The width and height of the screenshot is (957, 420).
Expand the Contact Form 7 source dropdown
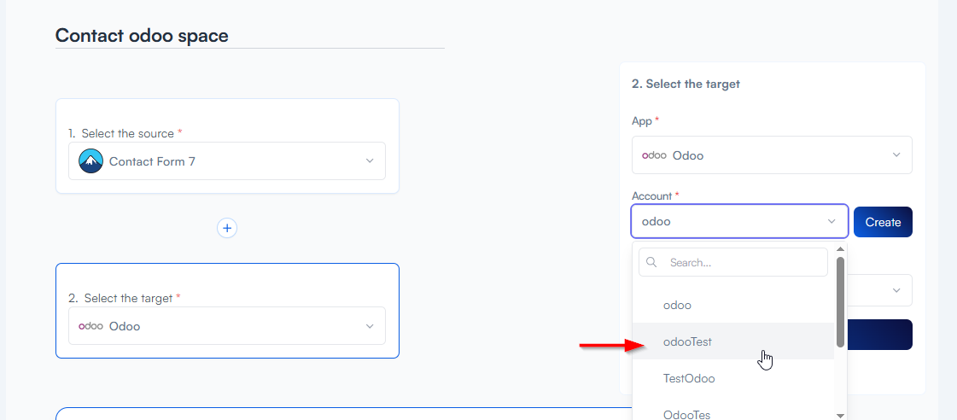pos(370,160)
